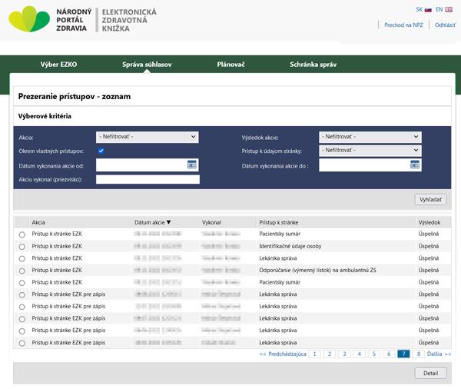This screenshot has width=461, height=389.
Task: Click the Detail button
Action: click(430, 374)
